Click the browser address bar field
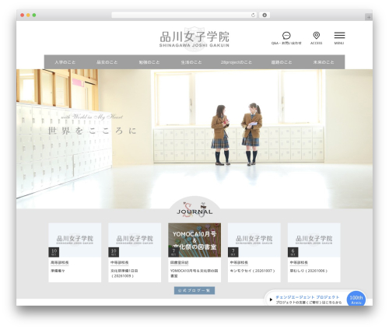Viewport: 389px width, 329px height. pyautogui.click(x=184, y=15)
